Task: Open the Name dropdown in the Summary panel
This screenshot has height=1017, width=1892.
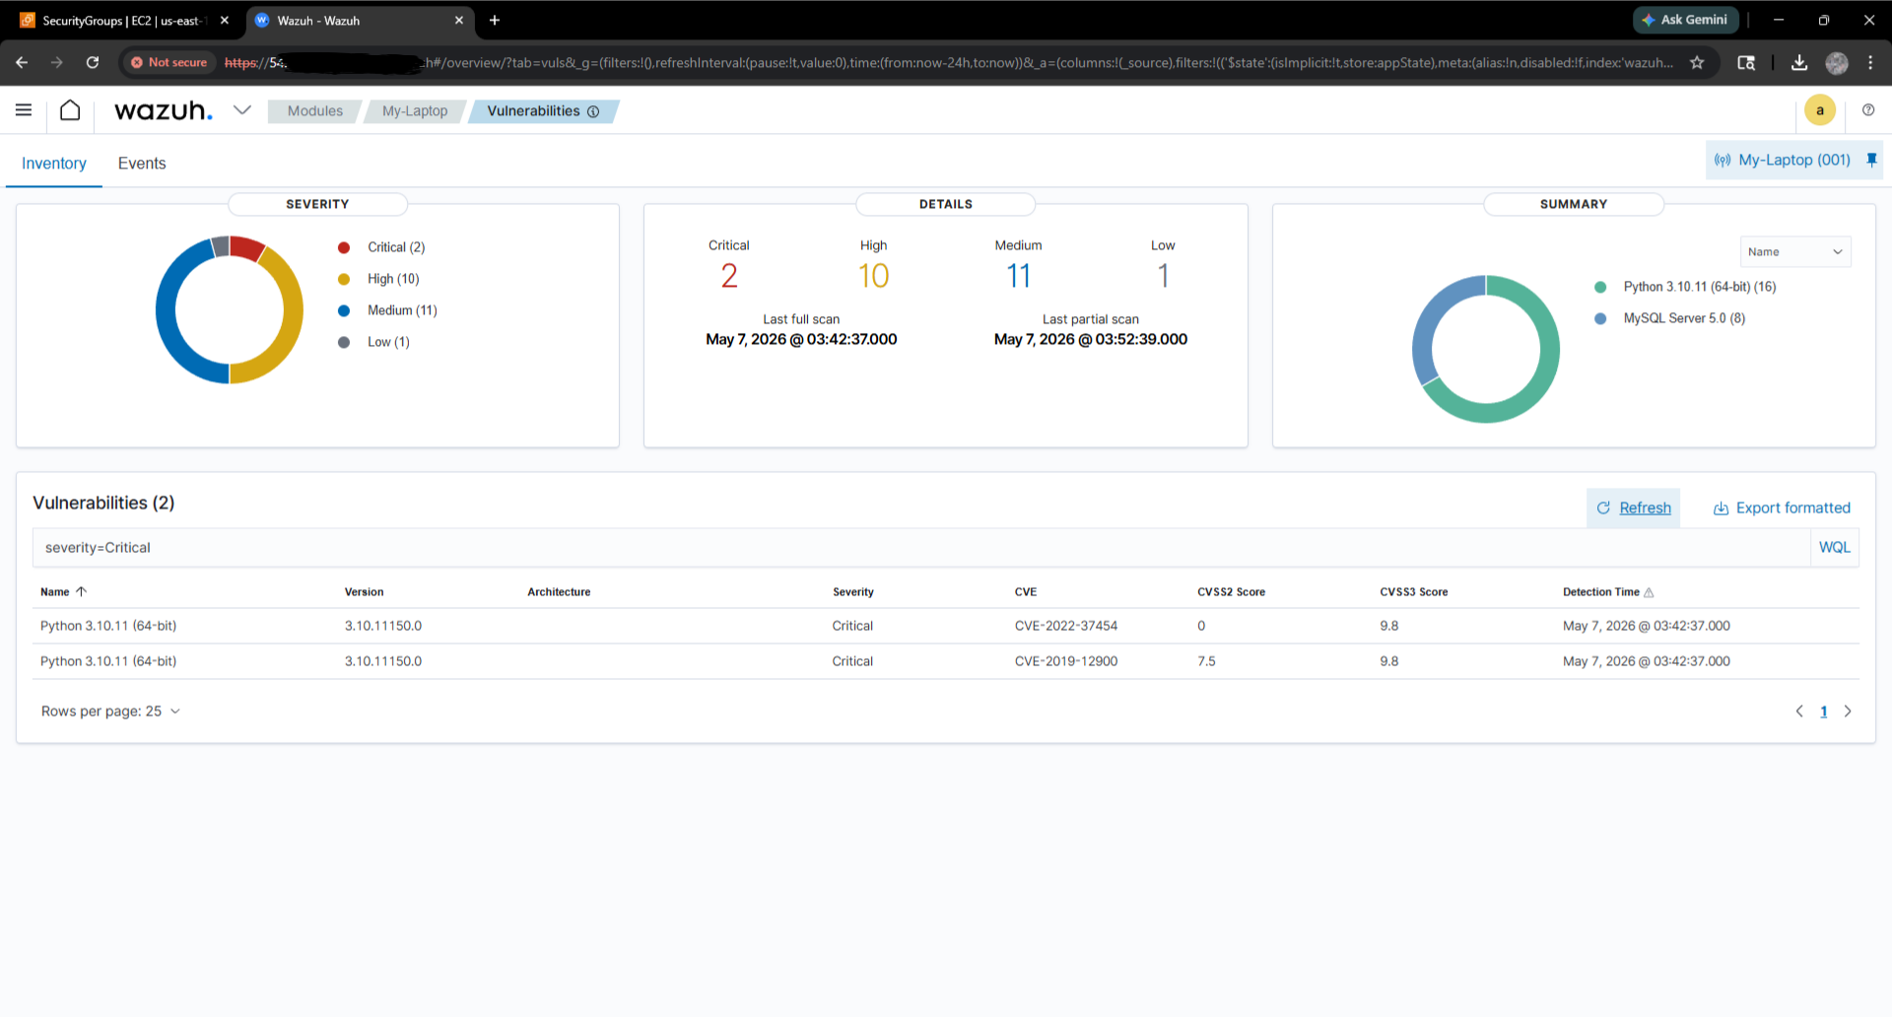Action: coord(1795,251)
